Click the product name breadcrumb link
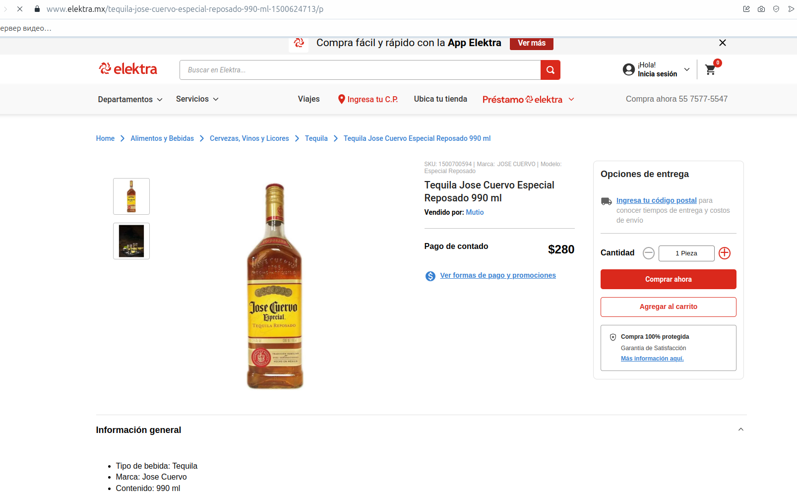Viewport: 797px width, 492px height. (x=417, y=138)
